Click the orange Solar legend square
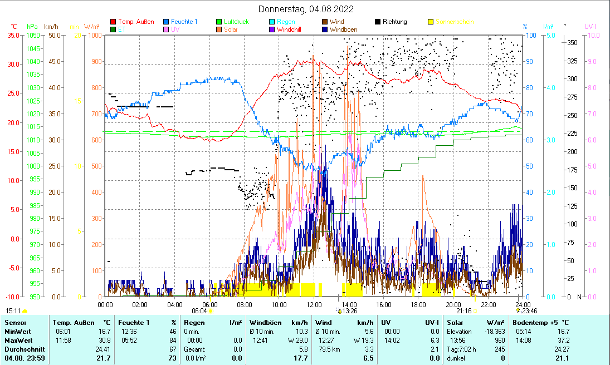This screenshot has height=365, width=610. pos(219,29)
